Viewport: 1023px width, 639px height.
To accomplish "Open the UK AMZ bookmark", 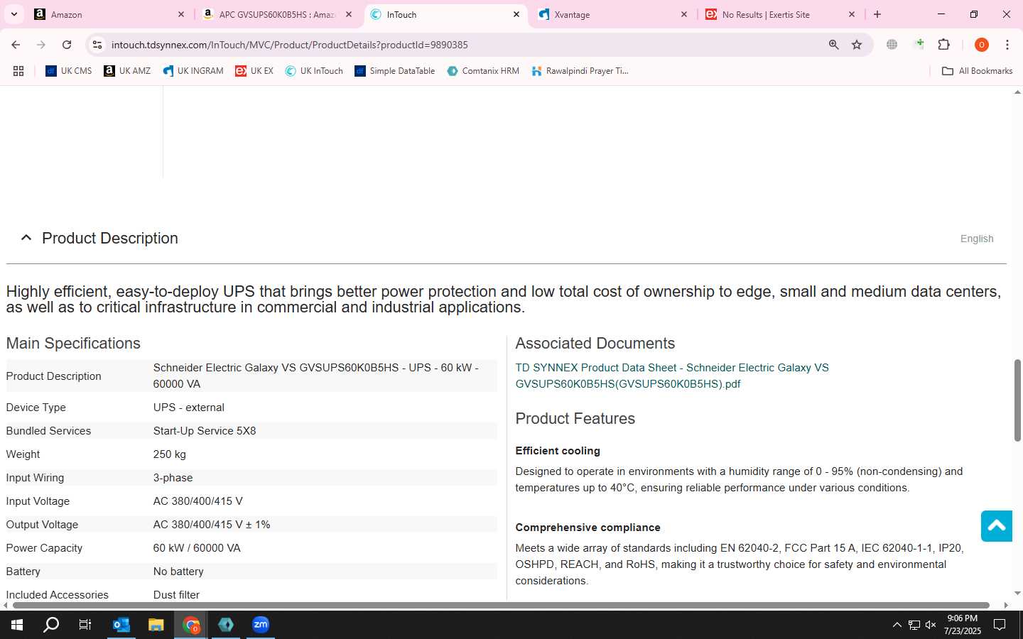I will coord(127,71).
